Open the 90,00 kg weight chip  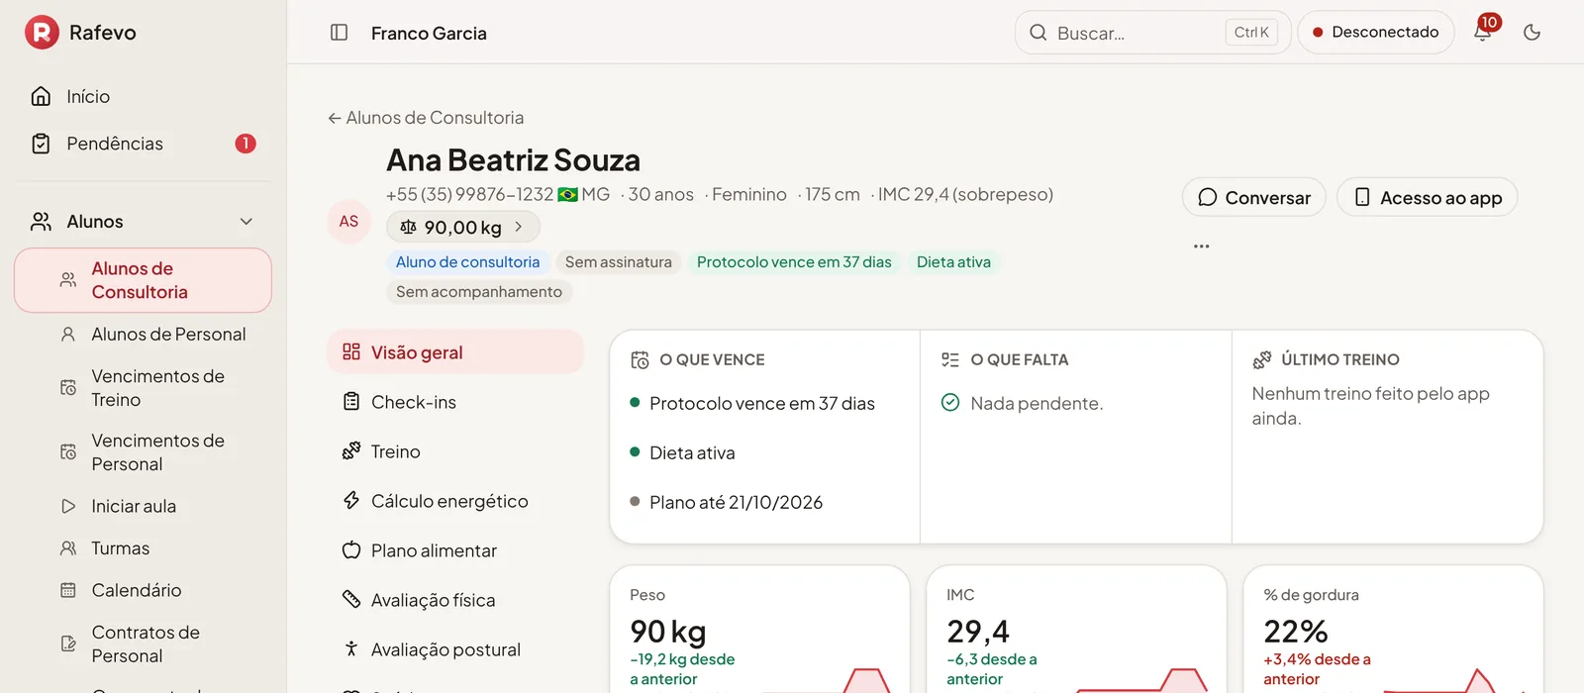pyautogui.click(x=462, y=227)
